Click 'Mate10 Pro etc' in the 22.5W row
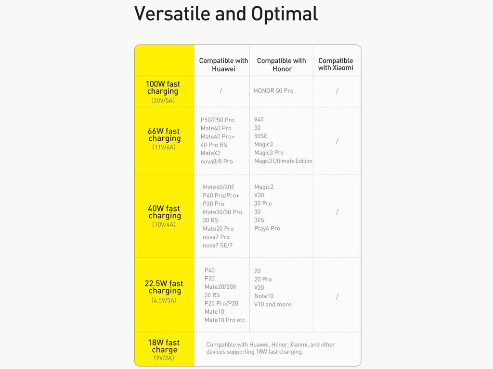 (225, 320)
